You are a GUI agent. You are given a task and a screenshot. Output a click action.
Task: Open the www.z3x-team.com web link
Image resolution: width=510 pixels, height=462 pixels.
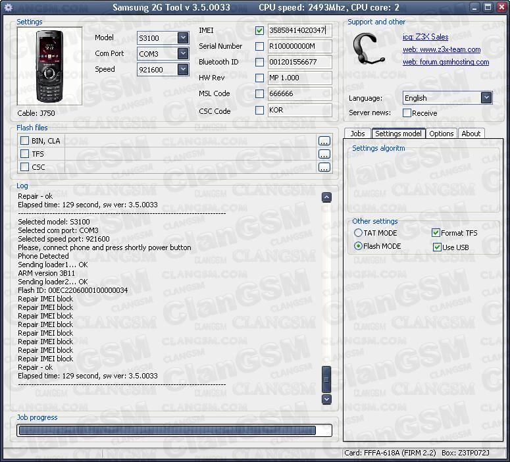(442, 49)
